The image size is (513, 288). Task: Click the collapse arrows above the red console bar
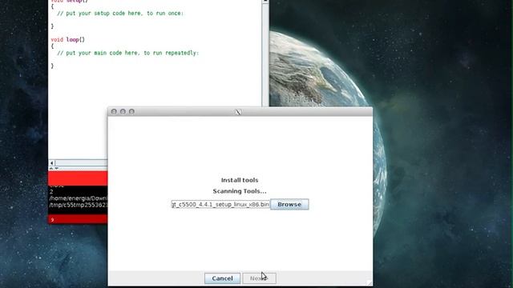coord(54,169)
